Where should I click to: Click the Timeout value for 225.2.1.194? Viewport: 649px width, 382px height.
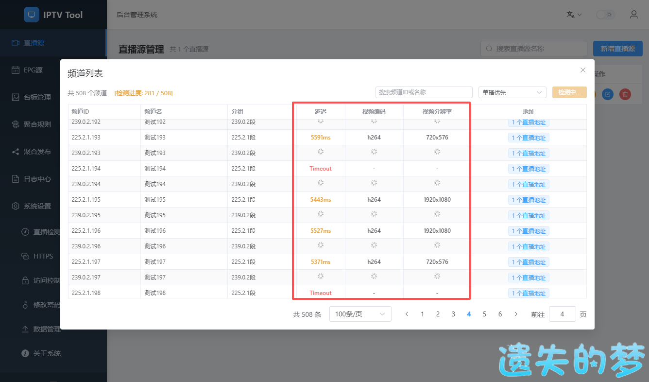pyautogui.click(x=321, y=169)
